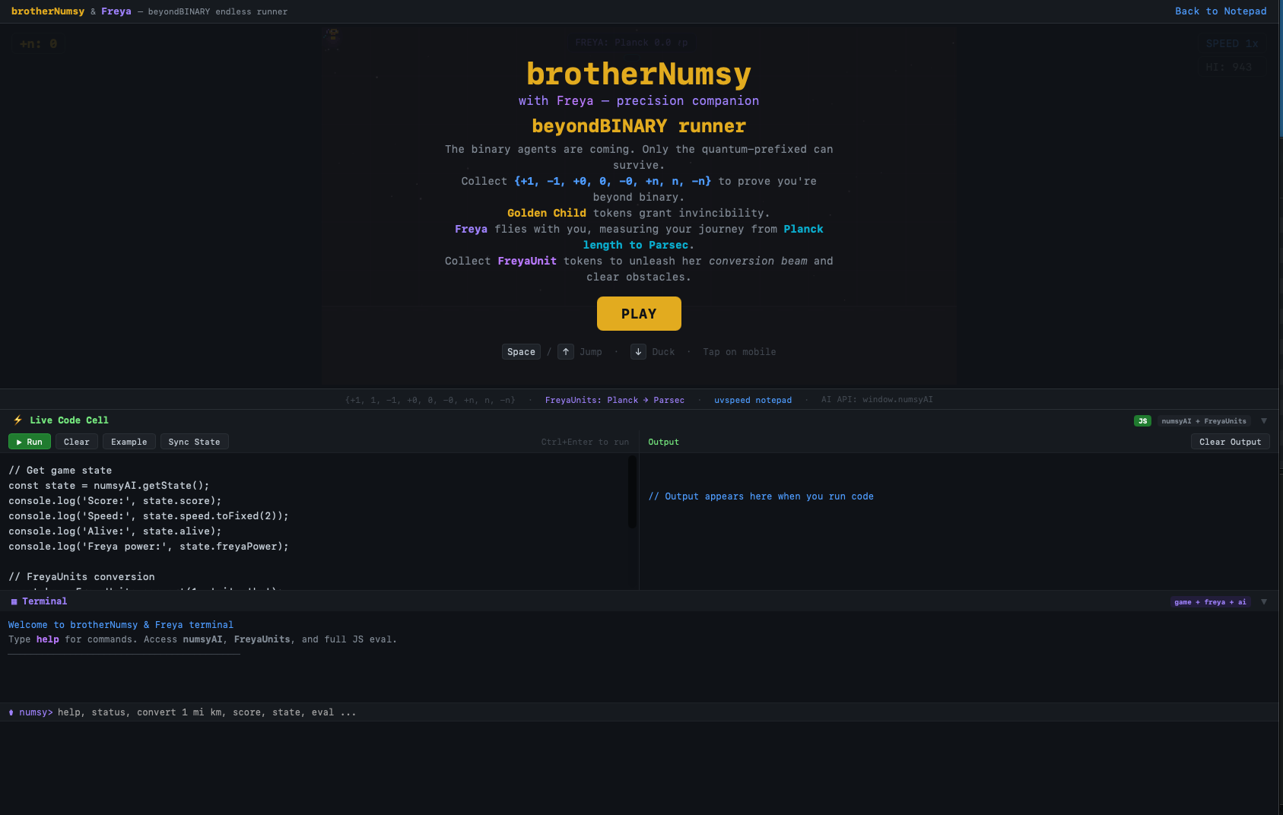Viewport: 1283px width, 815px height.
Task: Click the green play triangle on Run
Action: pos(19,441)
